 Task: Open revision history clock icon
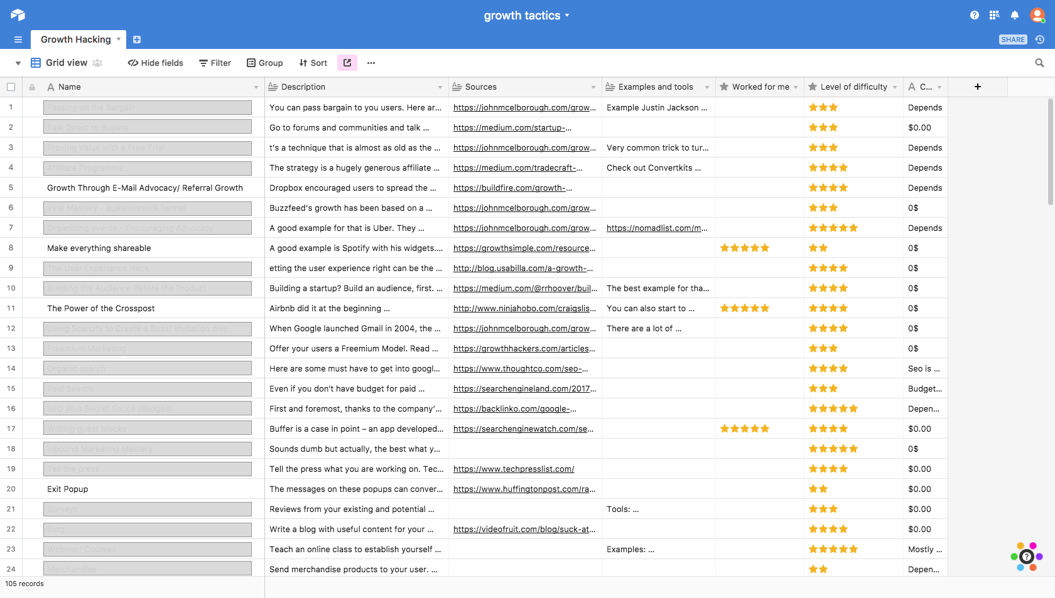[x=1040, y=40]
